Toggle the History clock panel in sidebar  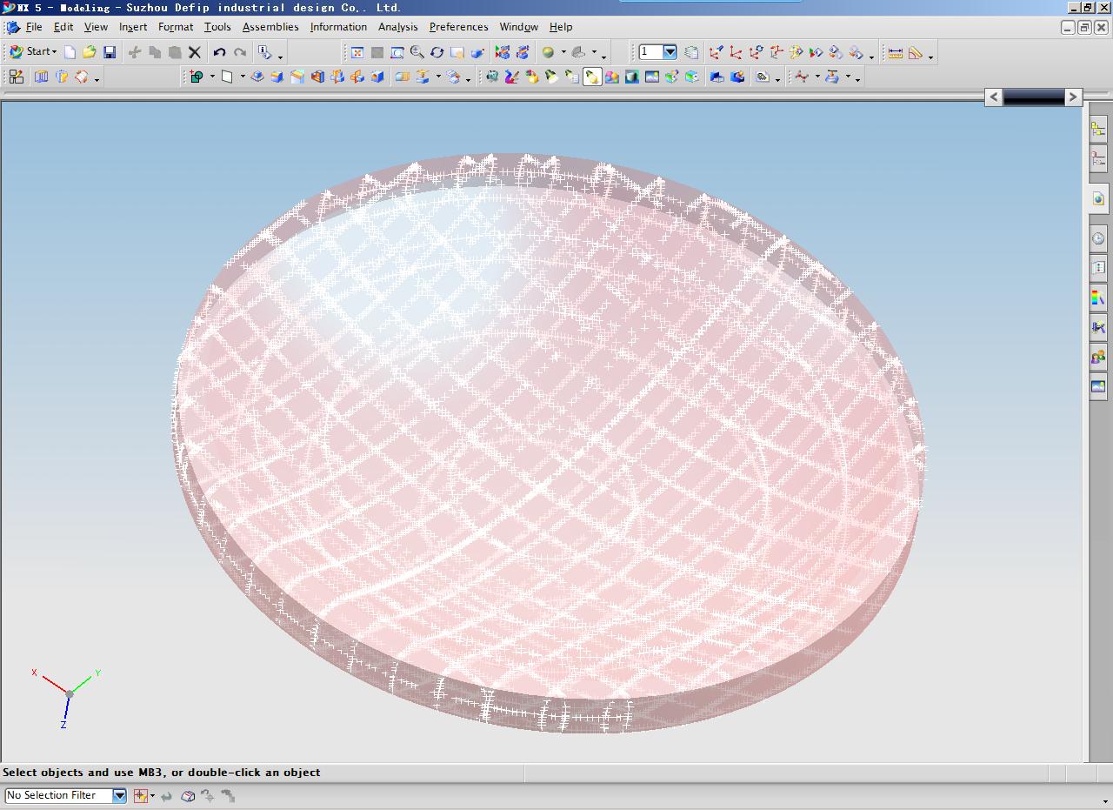1098,238
